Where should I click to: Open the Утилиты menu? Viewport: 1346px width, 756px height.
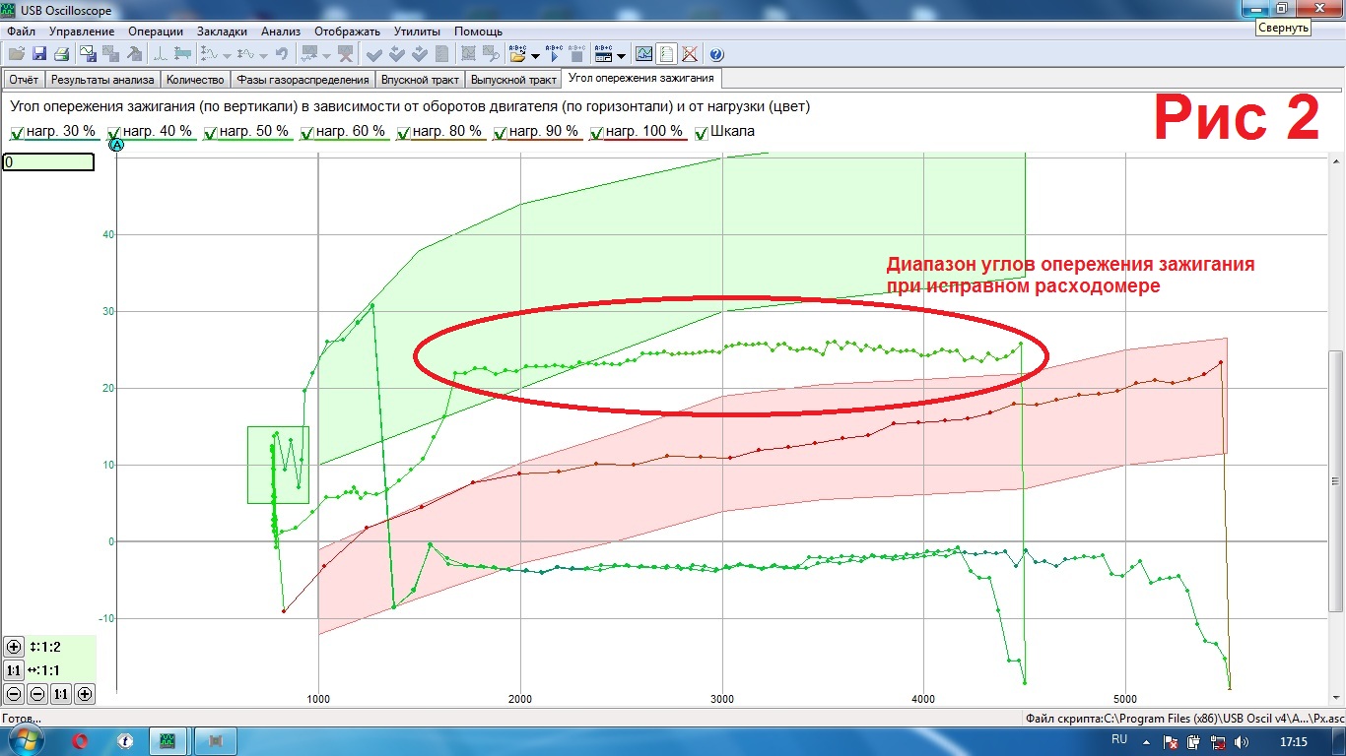(x=417, y=31)
